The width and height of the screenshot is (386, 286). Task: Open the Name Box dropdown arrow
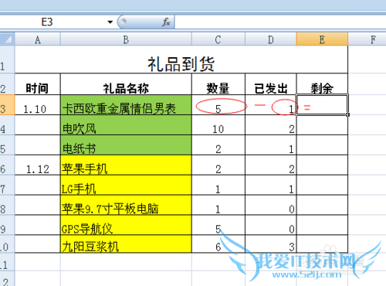pyautogui.click(x=110, y=22)
